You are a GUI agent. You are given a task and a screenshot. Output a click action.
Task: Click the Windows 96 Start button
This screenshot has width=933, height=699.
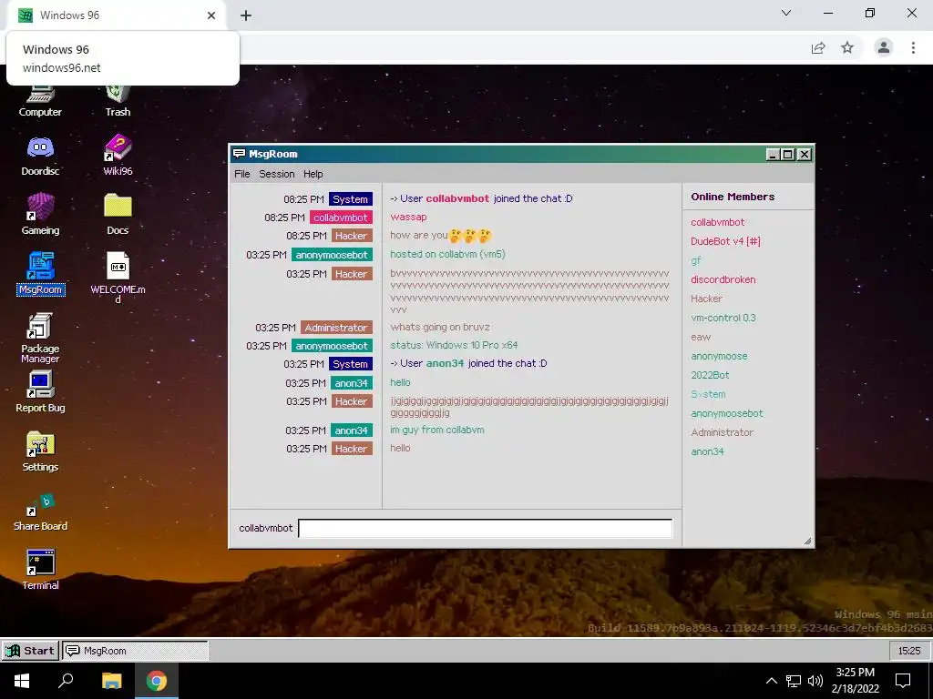(30, 650)
